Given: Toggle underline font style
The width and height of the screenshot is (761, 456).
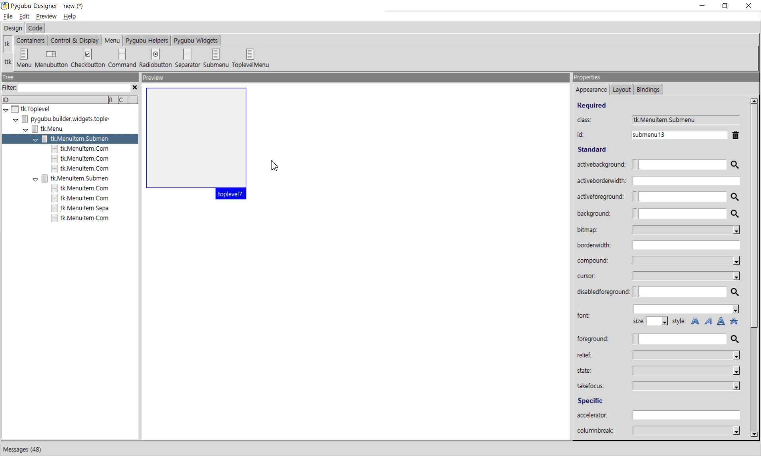Looking at the screenshot, I should point(721,321).
